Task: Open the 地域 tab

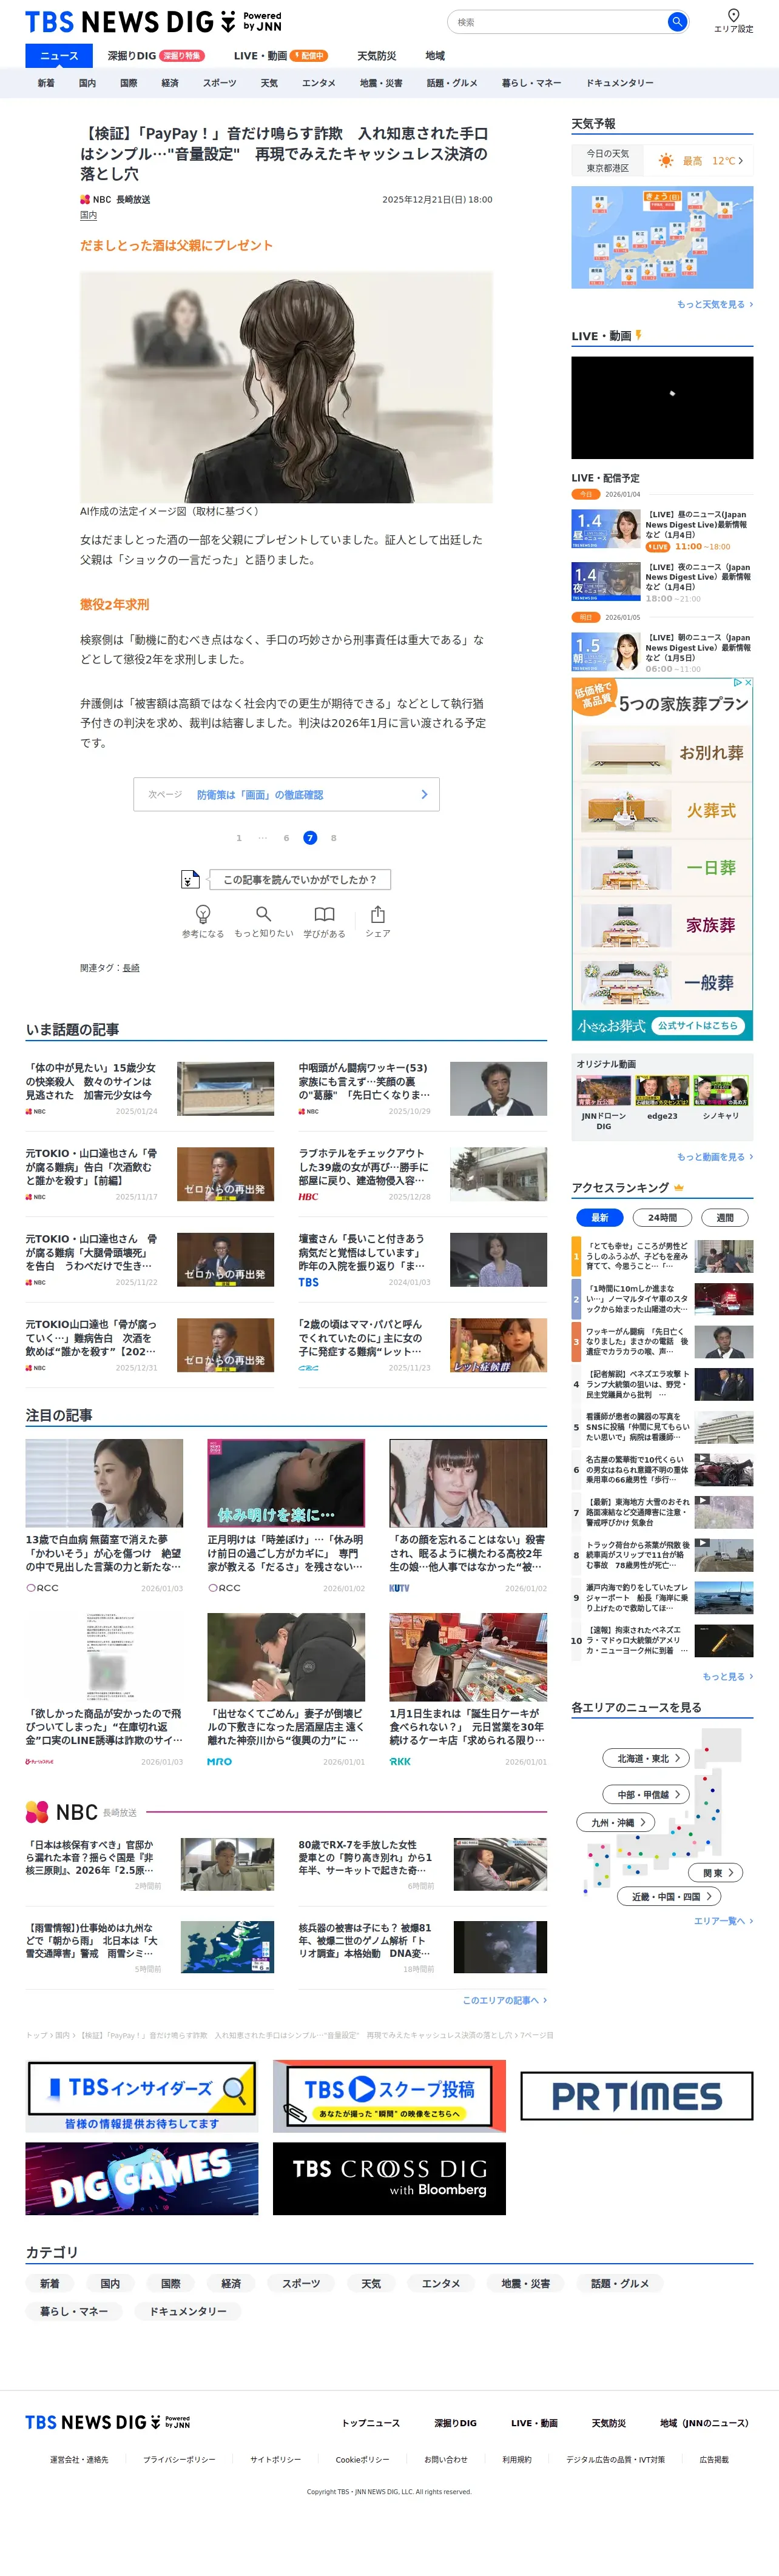Action: pyautogui.click(x=435, y=56)
